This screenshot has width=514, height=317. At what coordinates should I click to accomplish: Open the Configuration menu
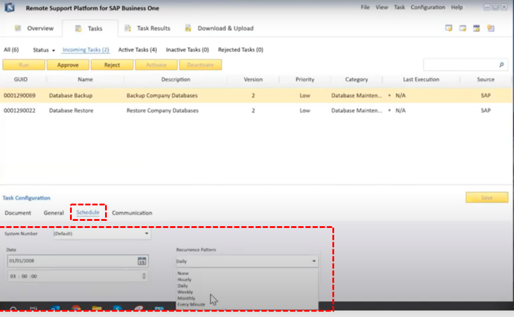click(428, 7)
